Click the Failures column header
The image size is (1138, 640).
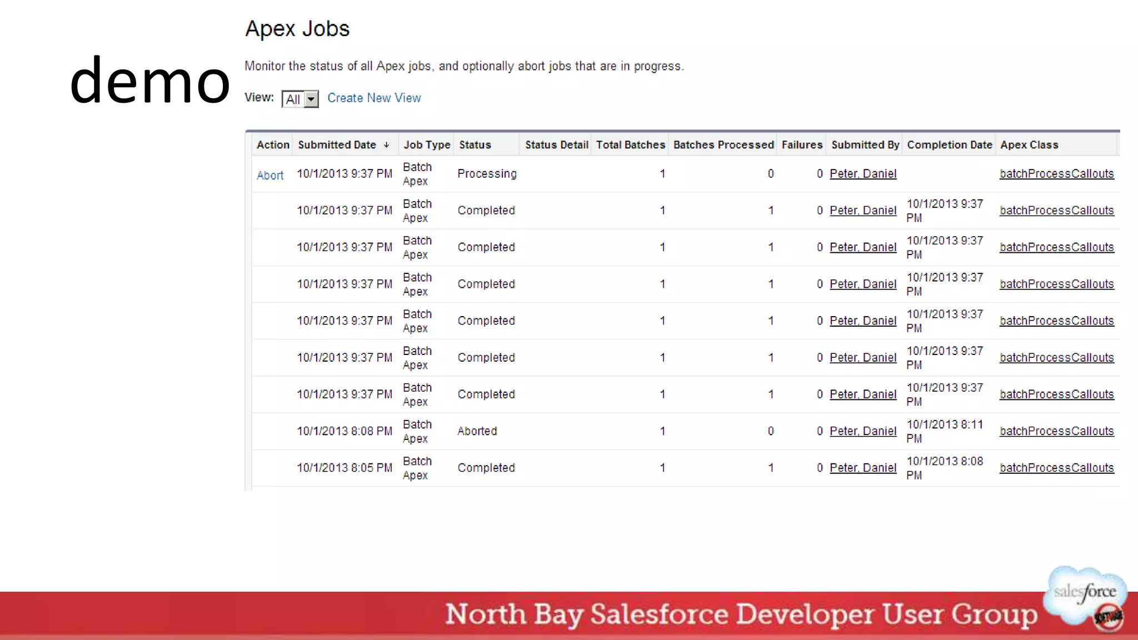(x=802, y=145)
